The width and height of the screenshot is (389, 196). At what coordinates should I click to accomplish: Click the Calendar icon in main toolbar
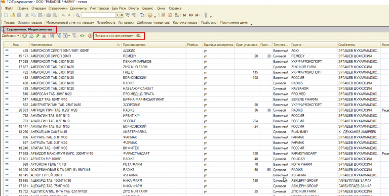click(x=170, y=15)
